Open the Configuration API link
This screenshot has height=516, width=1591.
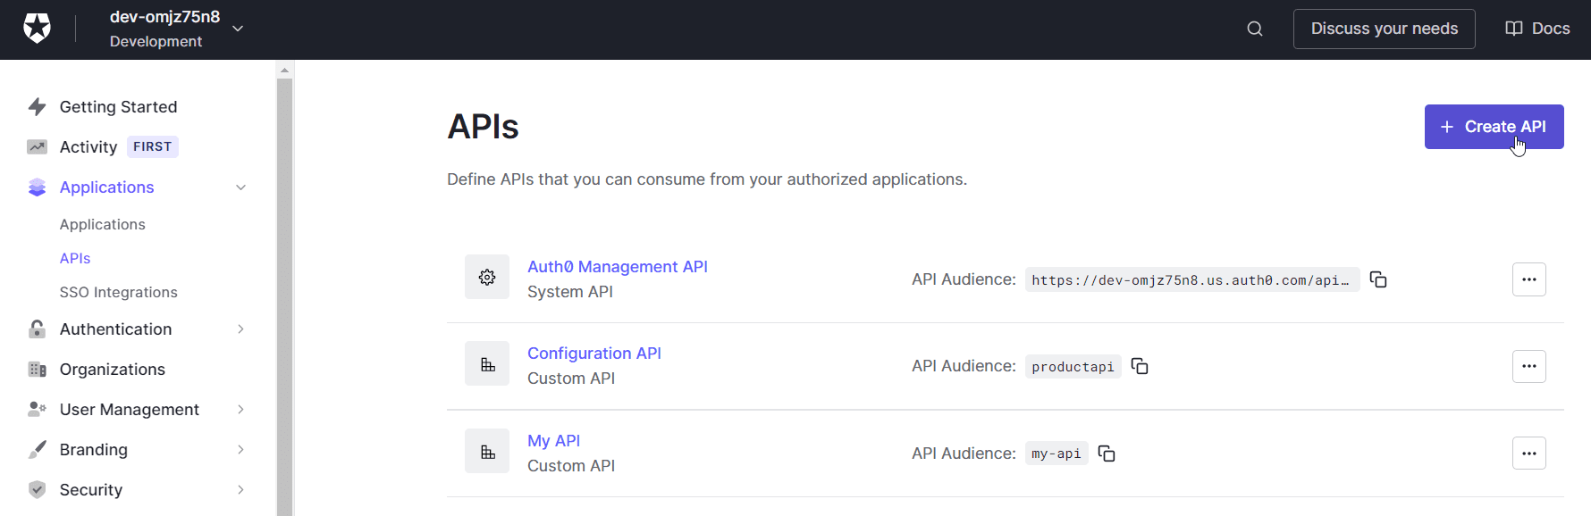coord(594,354)
